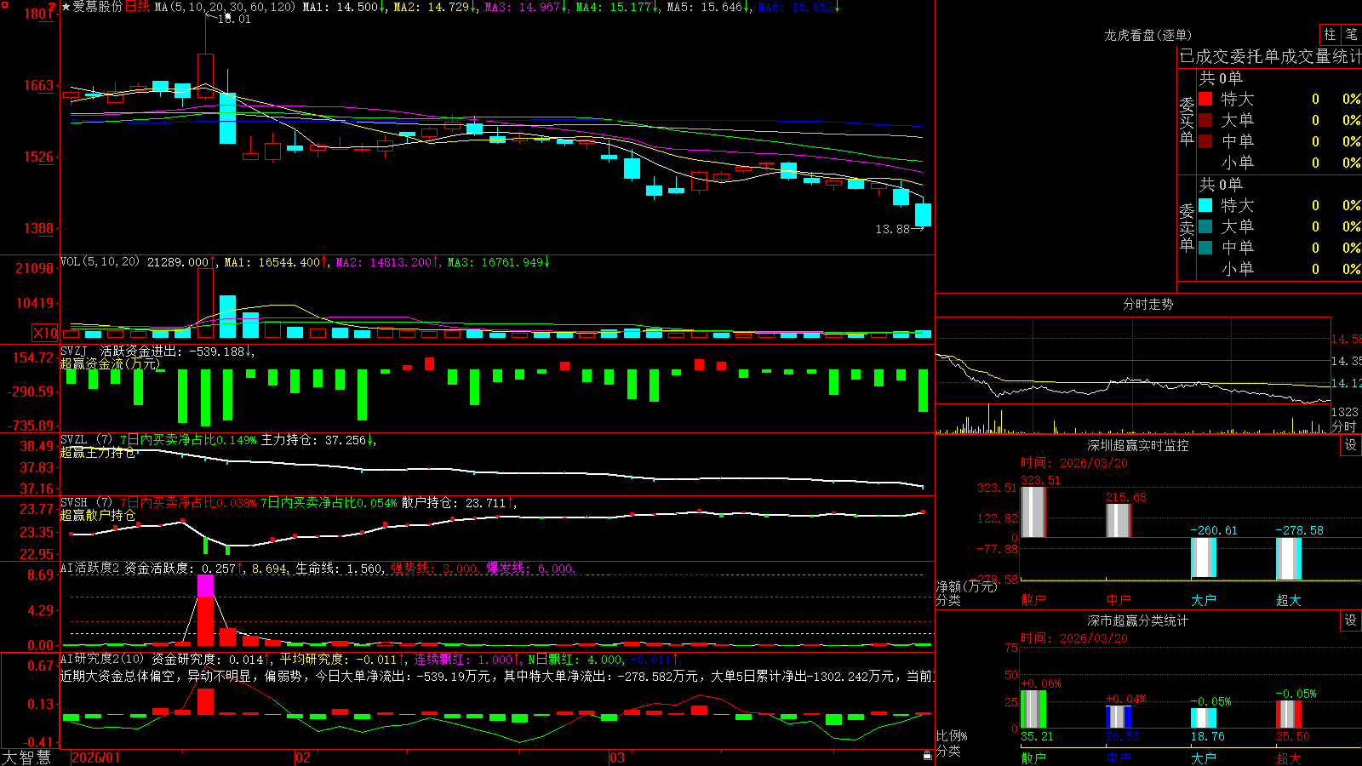Click the 小单 row under 委卖单
Image resolution: width=1362 pixels, height=766 pixels.
click(1279, 269)
